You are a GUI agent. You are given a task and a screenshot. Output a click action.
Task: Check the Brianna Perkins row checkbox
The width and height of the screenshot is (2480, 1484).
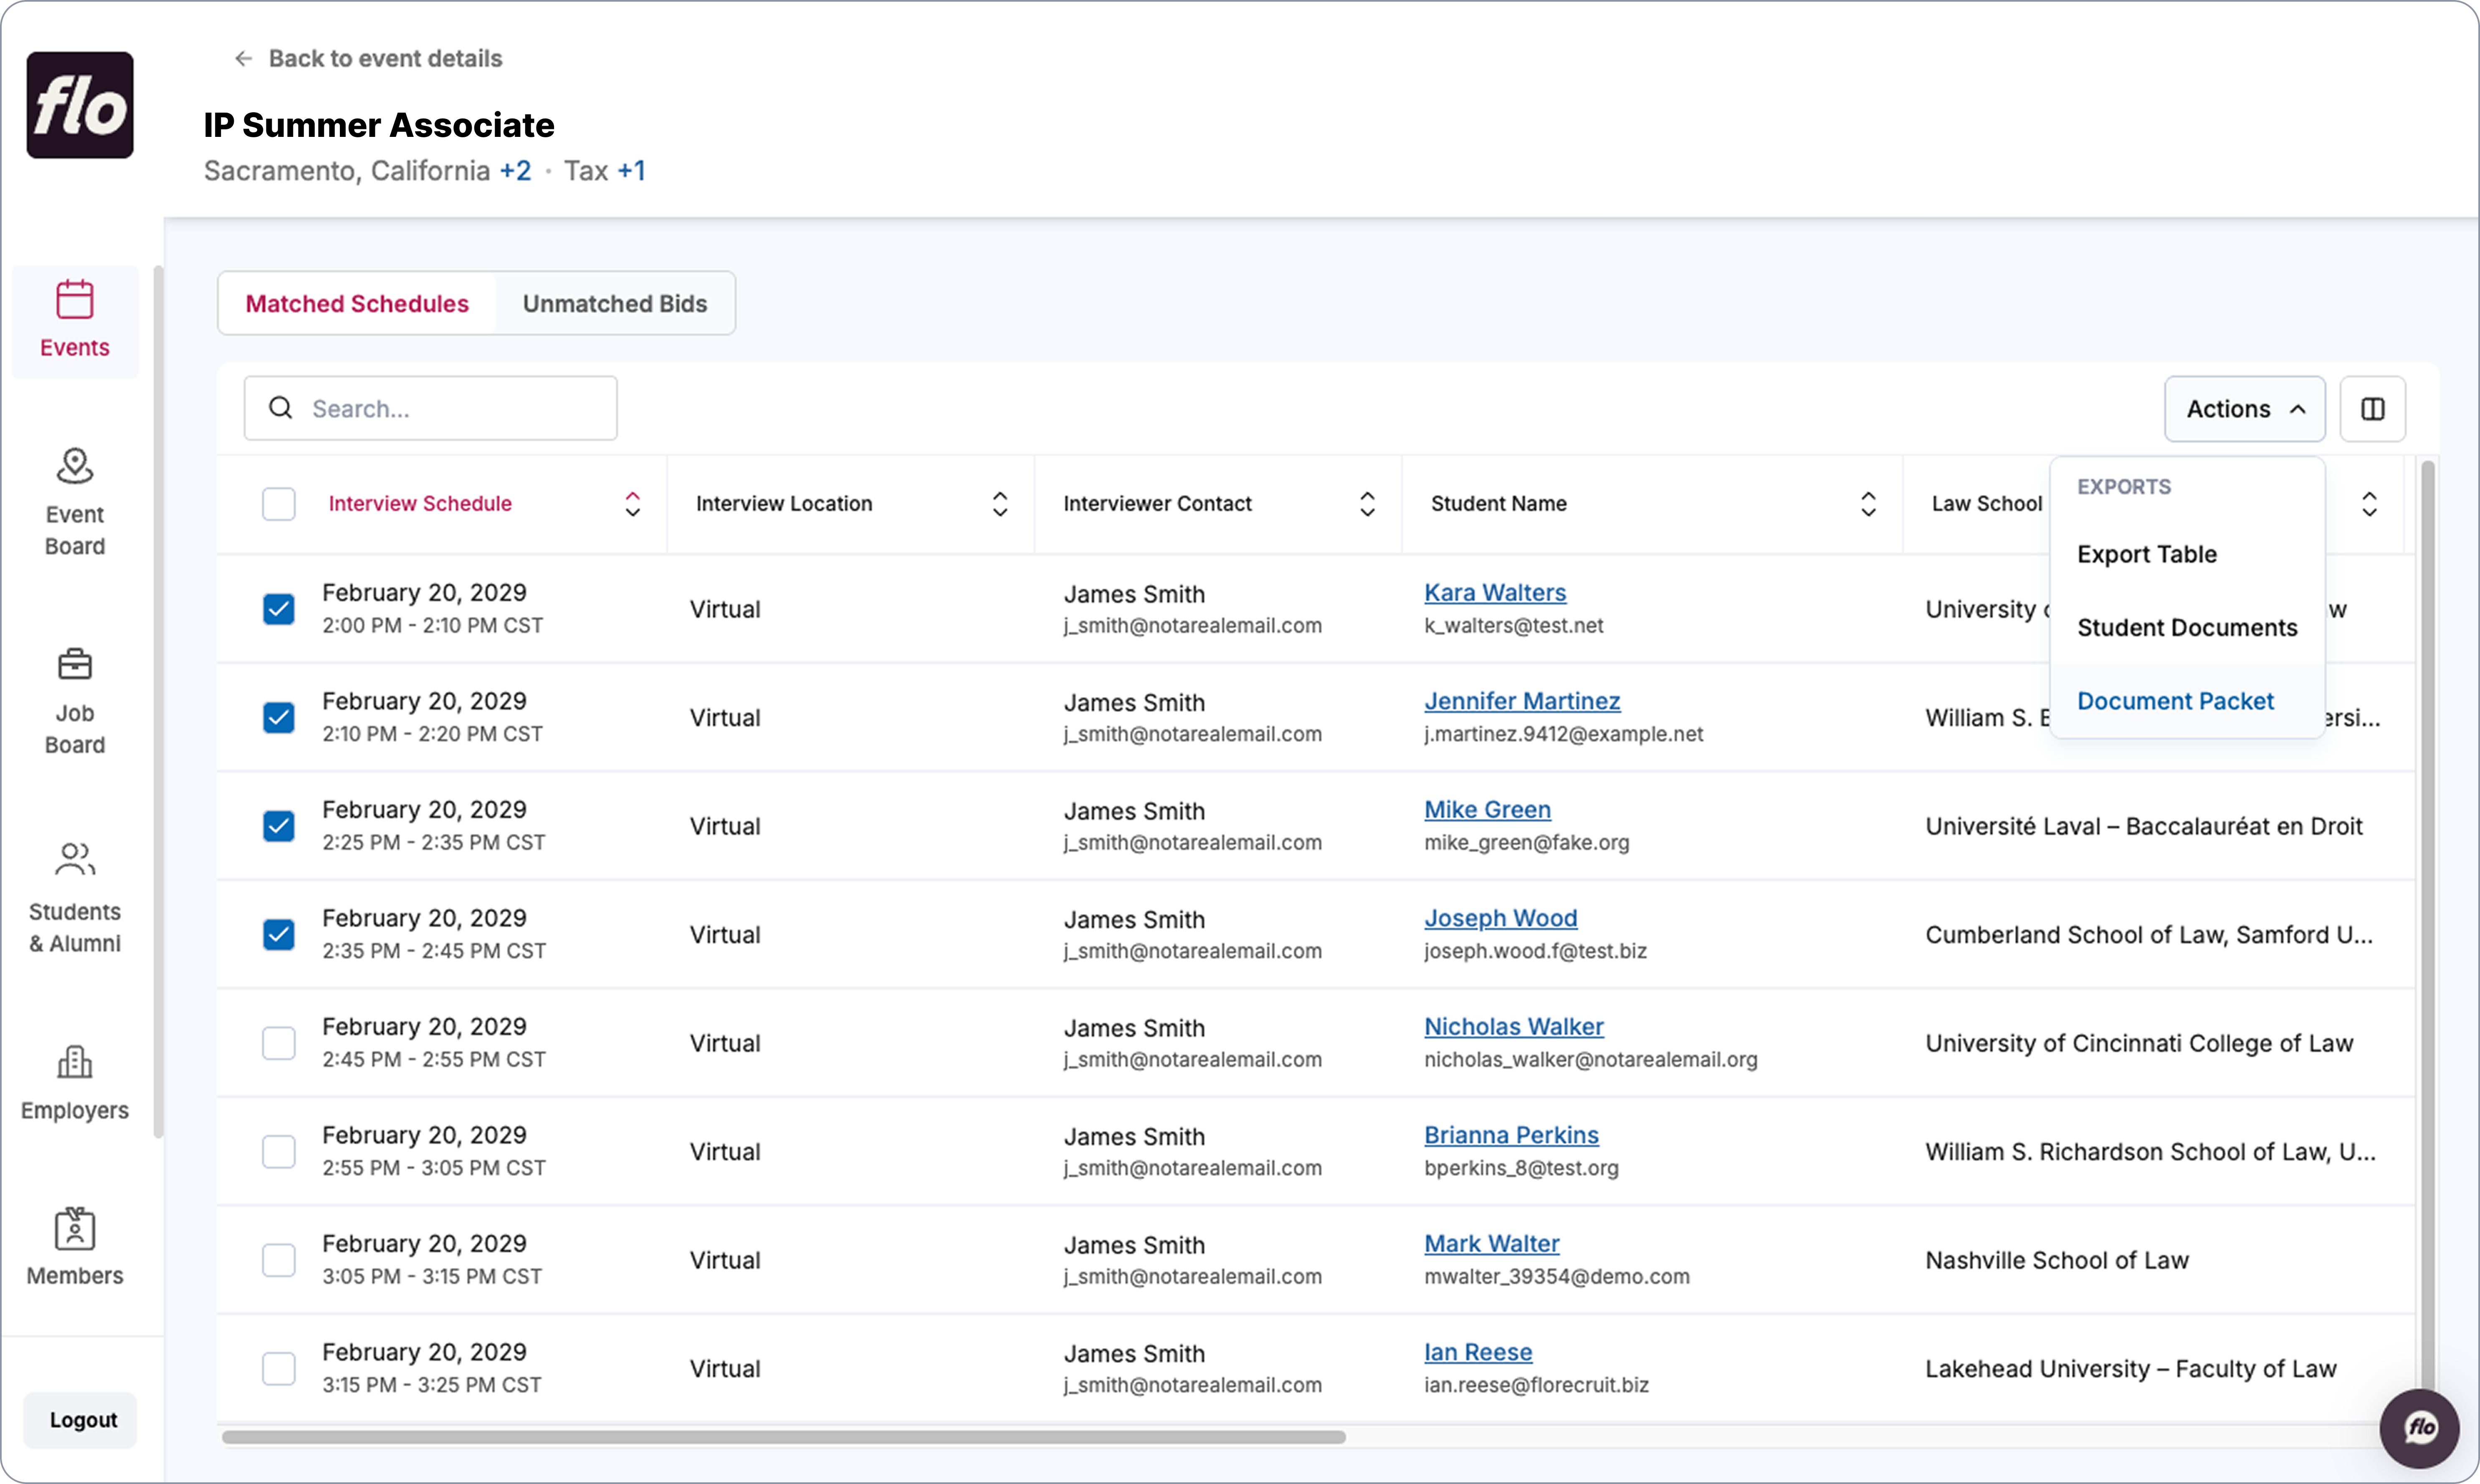[279, 1152]
